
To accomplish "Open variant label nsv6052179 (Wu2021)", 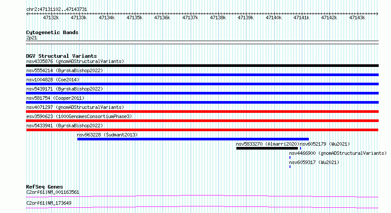I will point(325,144).
